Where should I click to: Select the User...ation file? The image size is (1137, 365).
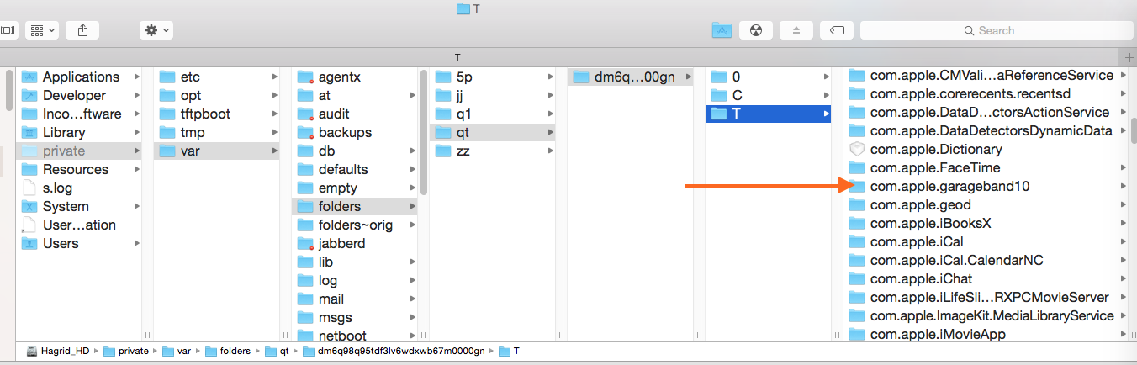(x=80, y=225)
